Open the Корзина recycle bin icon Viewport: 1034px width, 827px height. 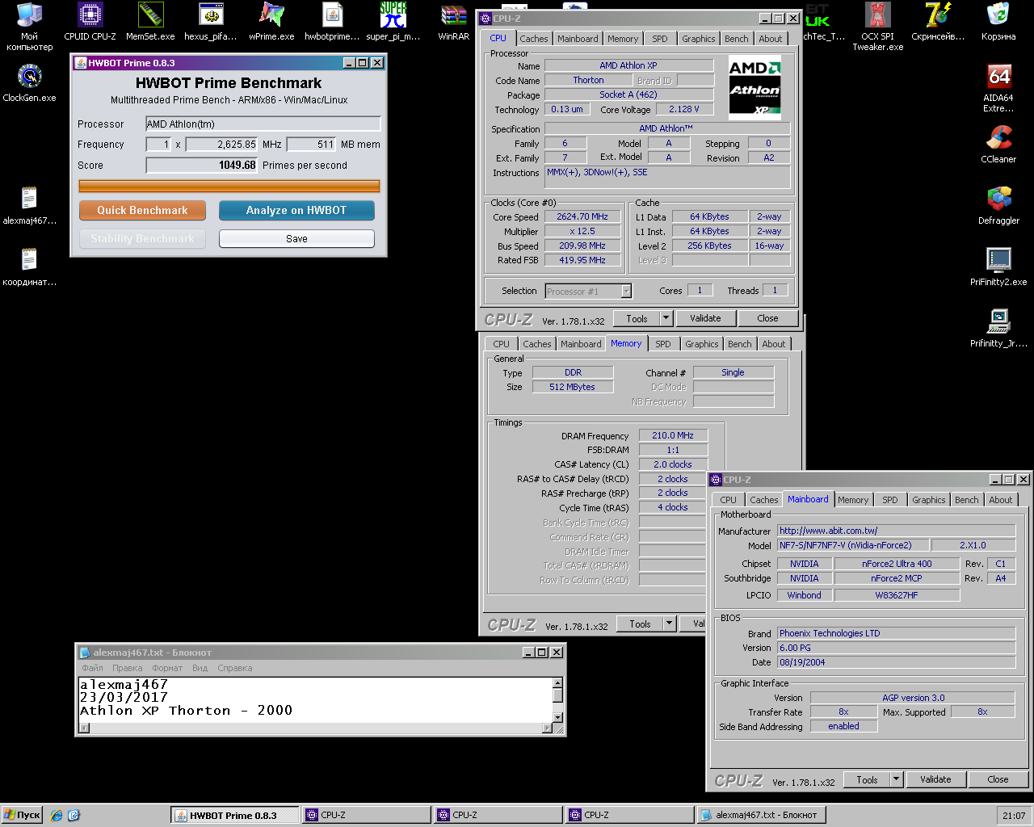pos(998,22)
